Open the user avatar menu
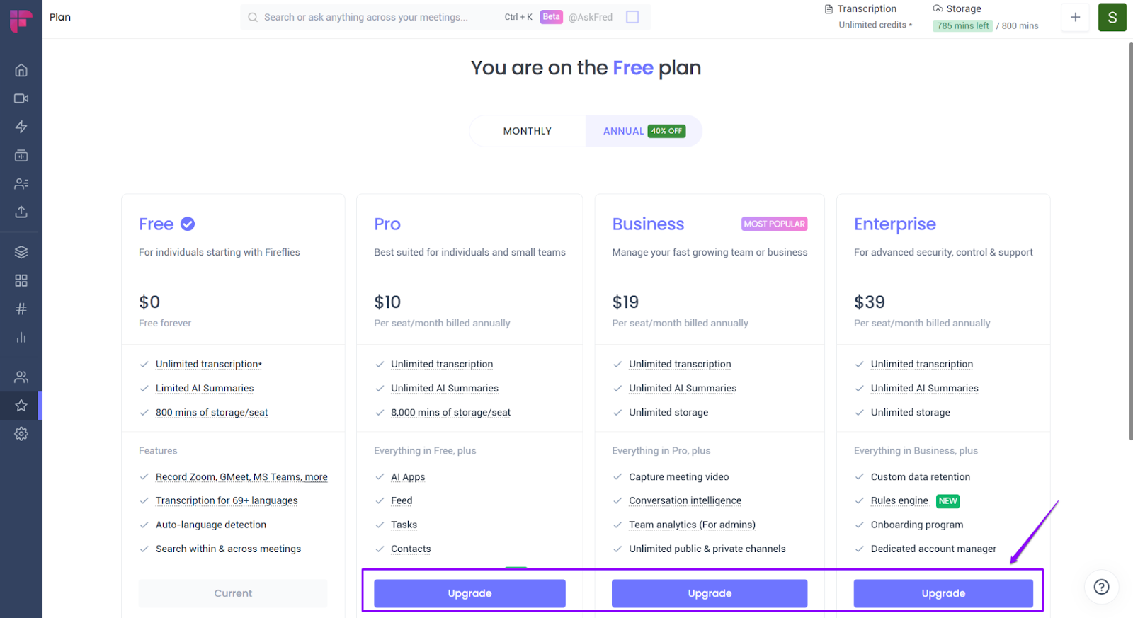Image resolution: width=1133 pixels, height=618 pixels. 1112,17
